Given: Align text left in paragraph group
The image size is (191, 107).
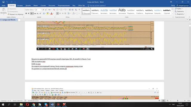Looking at the screenshot, I should (x=57, y=13).
